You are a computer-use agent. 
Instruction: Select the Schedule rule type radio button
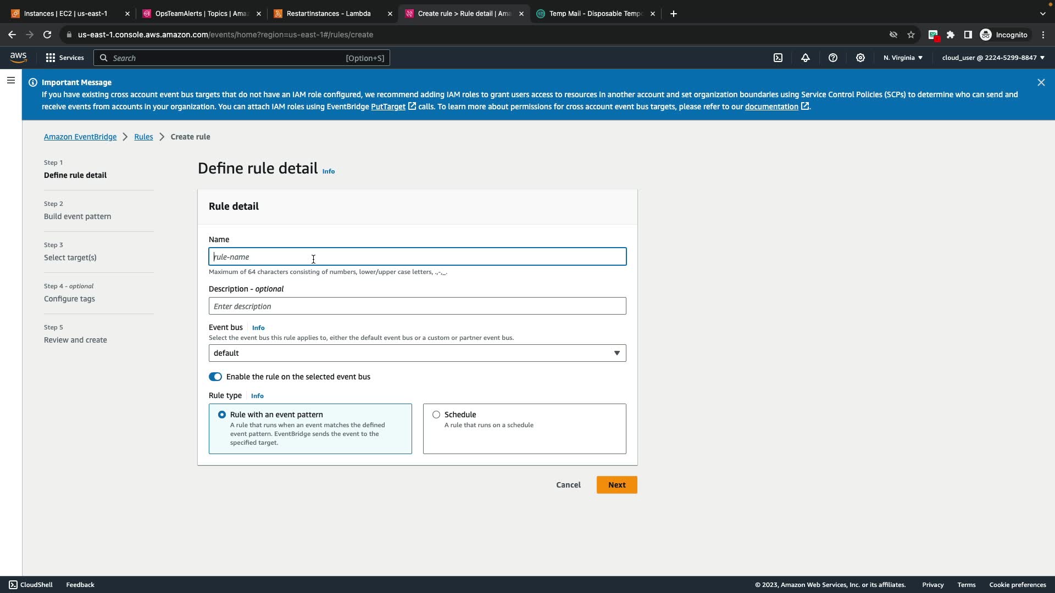pyautogui.click(x=436, y=415)
